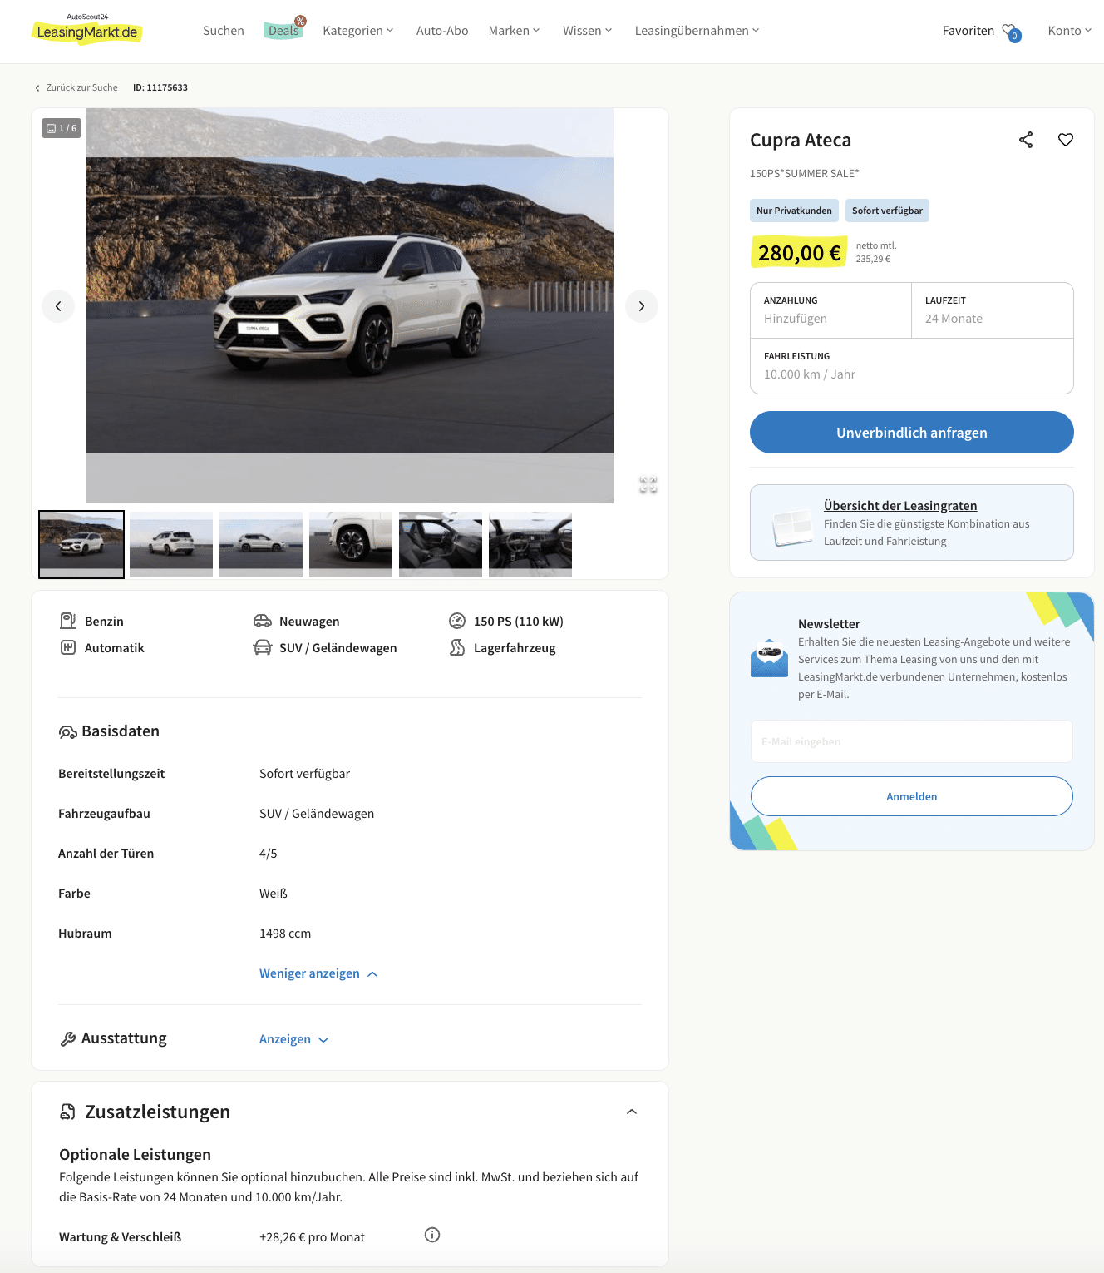Open the Kategorien dropdown menu
Screen dimensions: 1104x1273
358,31
